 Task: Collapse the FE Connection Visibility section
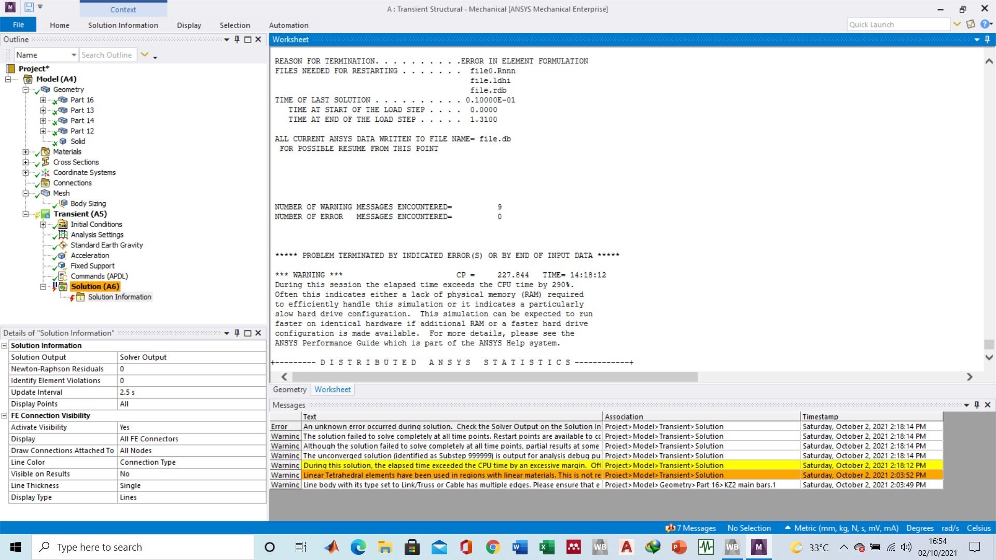click(4, 416)
